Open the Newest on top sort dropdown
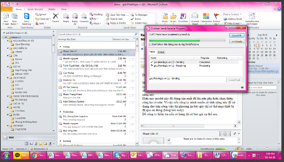This screenshot has width=284, height=162. (134, 39)
